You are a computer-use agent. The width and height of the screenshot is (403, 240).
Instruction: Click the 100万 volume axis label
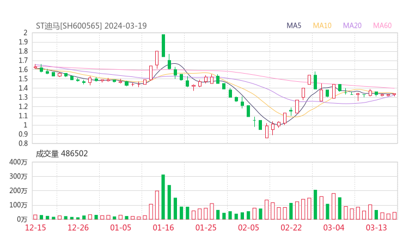19,205
